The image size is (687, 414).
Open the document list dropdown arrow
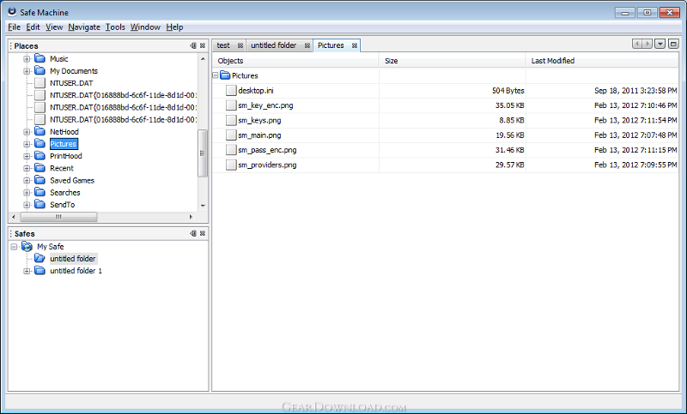pos(660,44)
